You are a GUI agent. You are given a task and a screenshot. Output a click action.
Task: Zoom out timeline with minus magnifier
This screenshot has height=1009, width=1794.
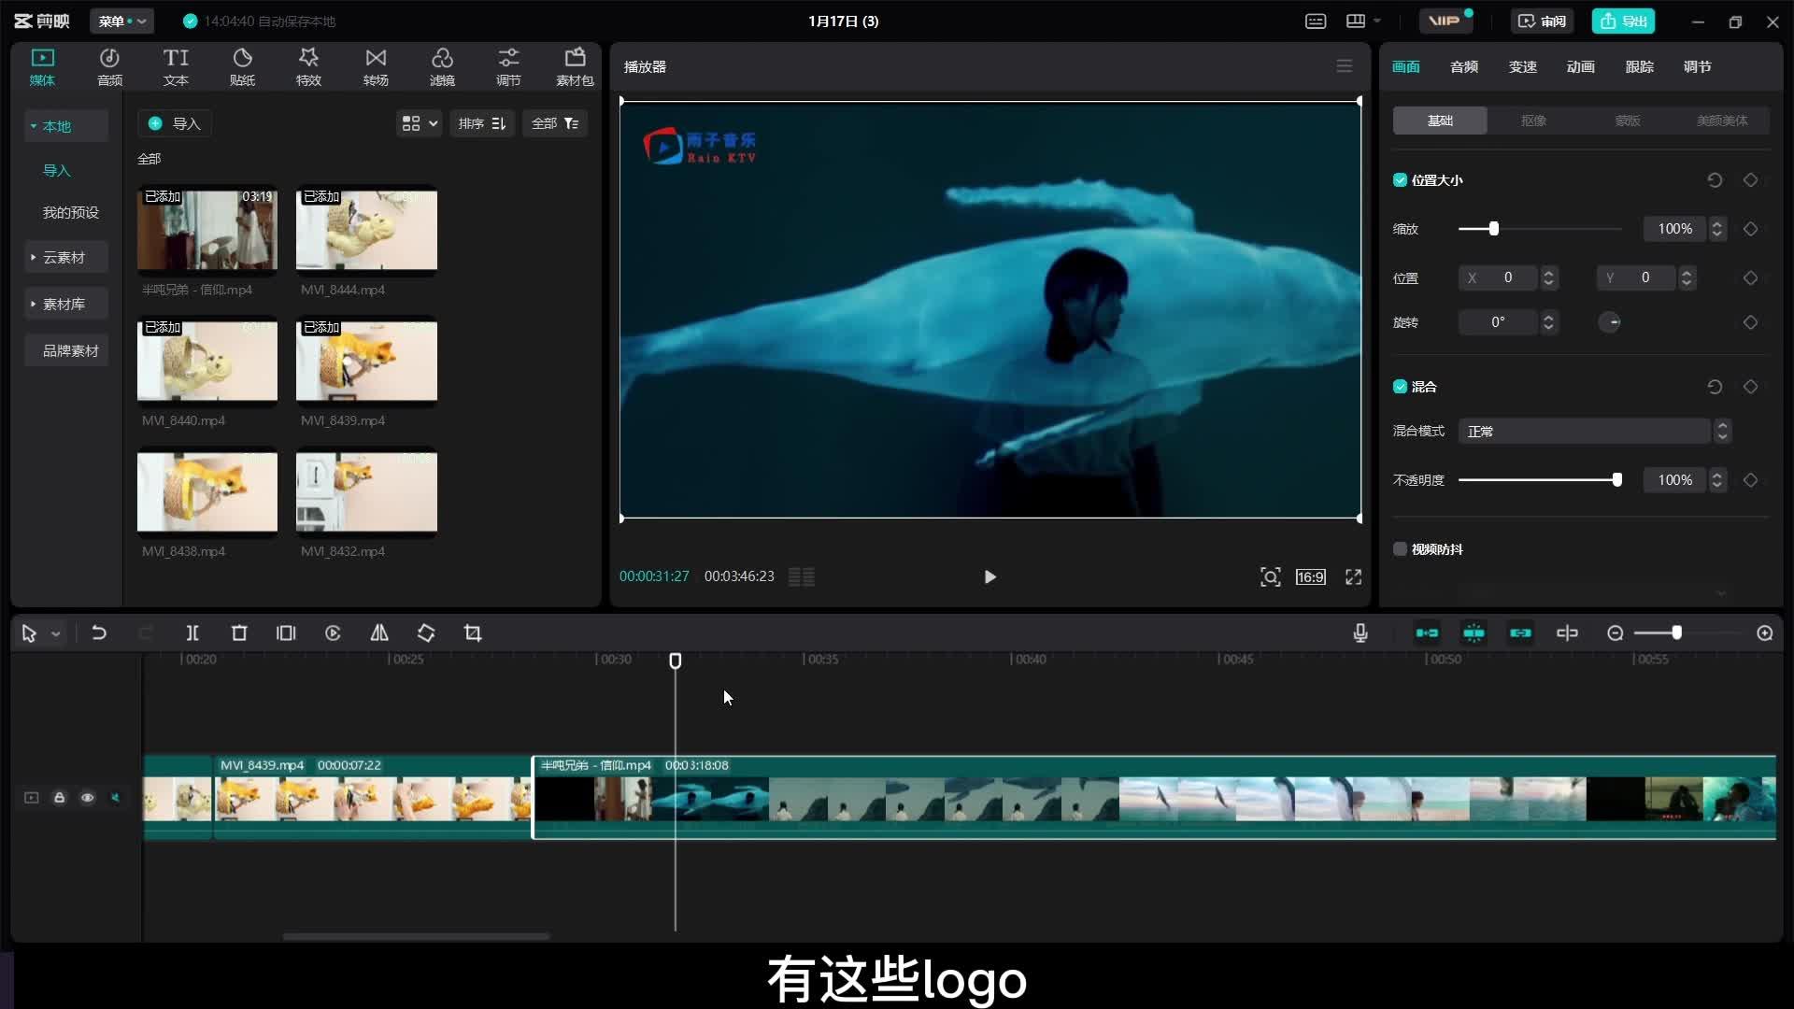pos(1616,633)
